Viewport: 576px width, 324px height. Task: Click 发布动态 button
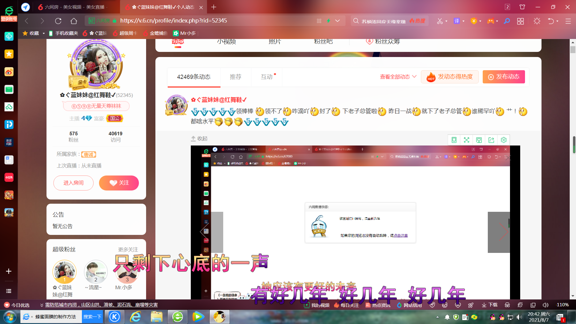coord(504,77)
